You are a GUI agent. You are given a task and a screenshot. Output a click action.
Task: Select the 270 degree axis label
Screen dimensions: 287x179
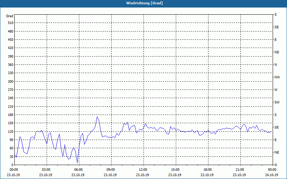coord(11,90)
